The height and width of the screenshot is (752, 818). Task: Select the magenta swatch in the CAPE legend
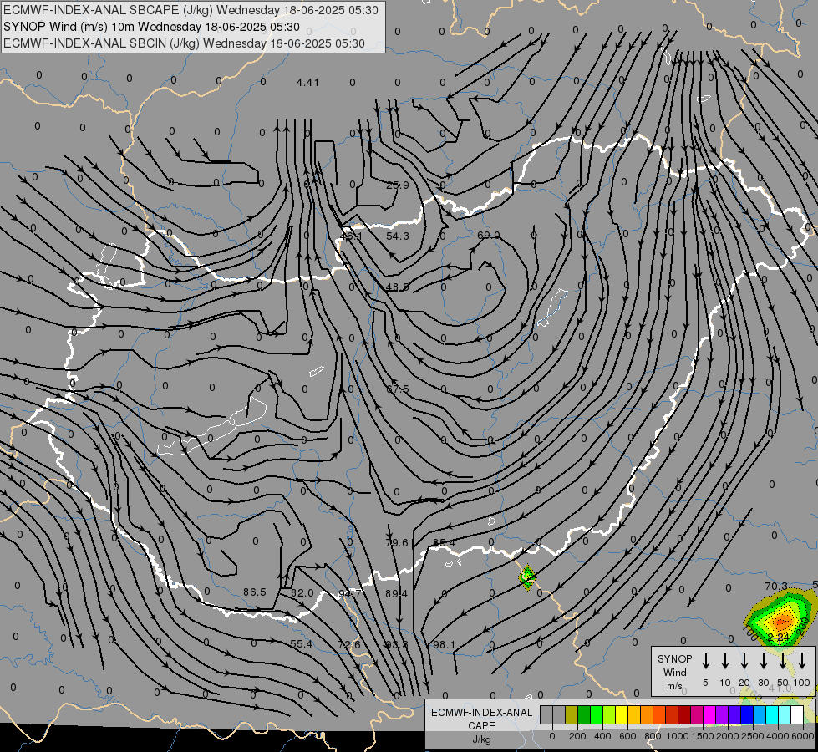click(709, 714)
